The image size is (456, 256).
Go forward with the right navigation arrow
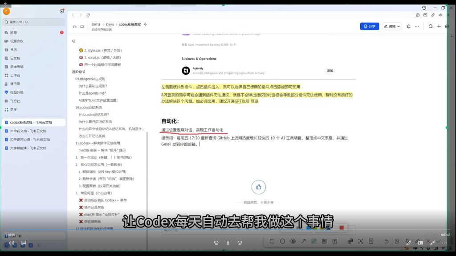coord(81,15)
